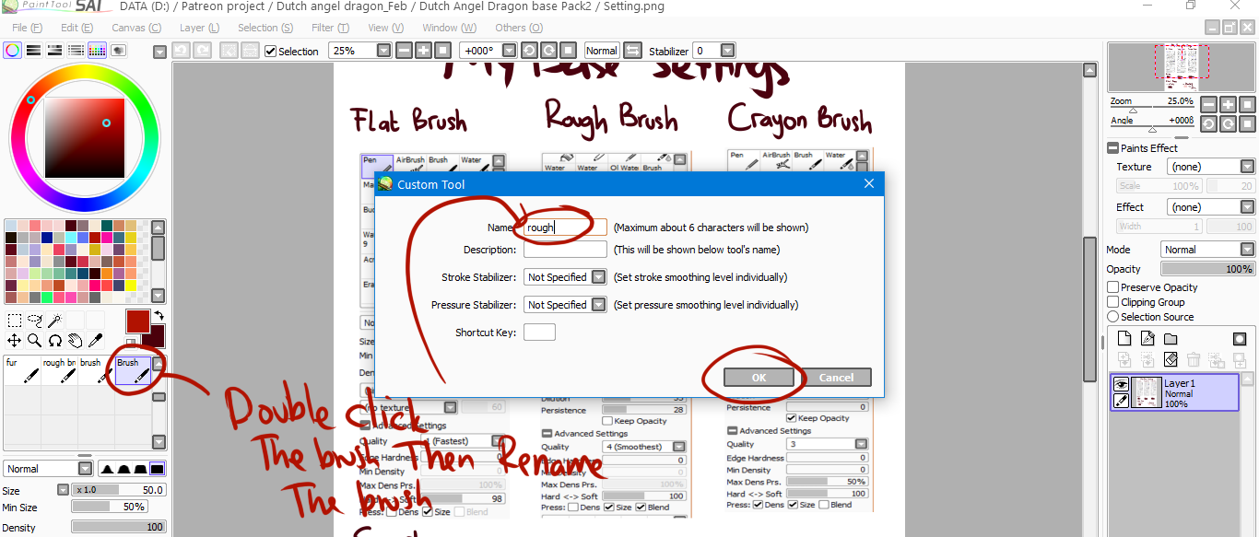1259x537 pixels.
Task: Select the rectangular selection tool
Action: tap(15, 321)
